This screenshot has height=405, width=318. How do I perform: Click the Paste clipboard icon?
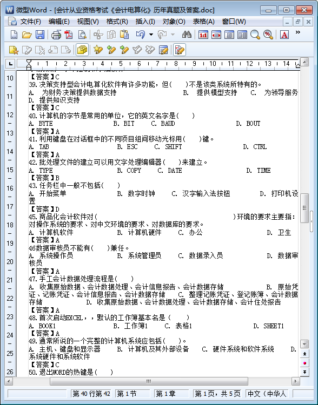(124, 35)
